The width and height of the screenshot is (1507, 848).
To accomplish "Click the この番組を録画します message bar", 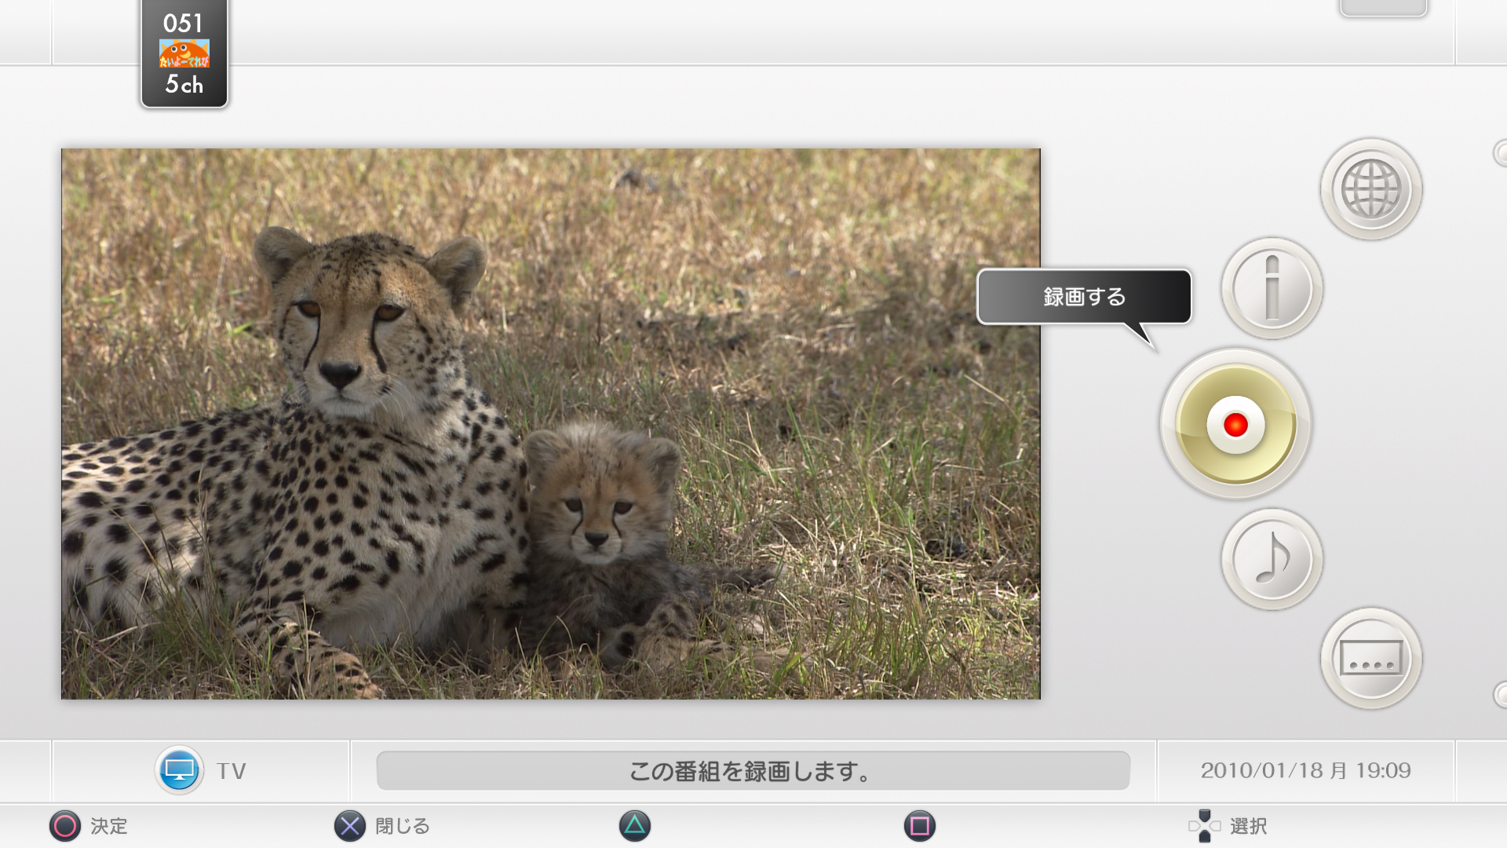I will (x=753, y=771).
